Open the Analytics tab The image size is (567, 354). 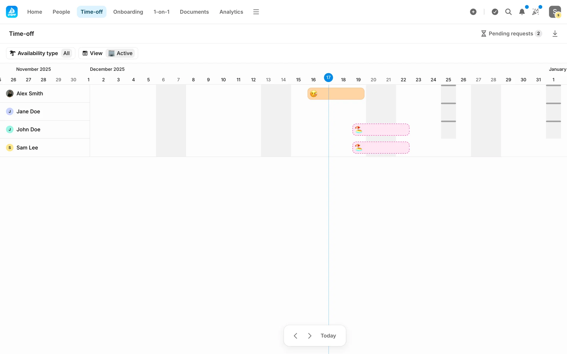(x=231, y=12)
